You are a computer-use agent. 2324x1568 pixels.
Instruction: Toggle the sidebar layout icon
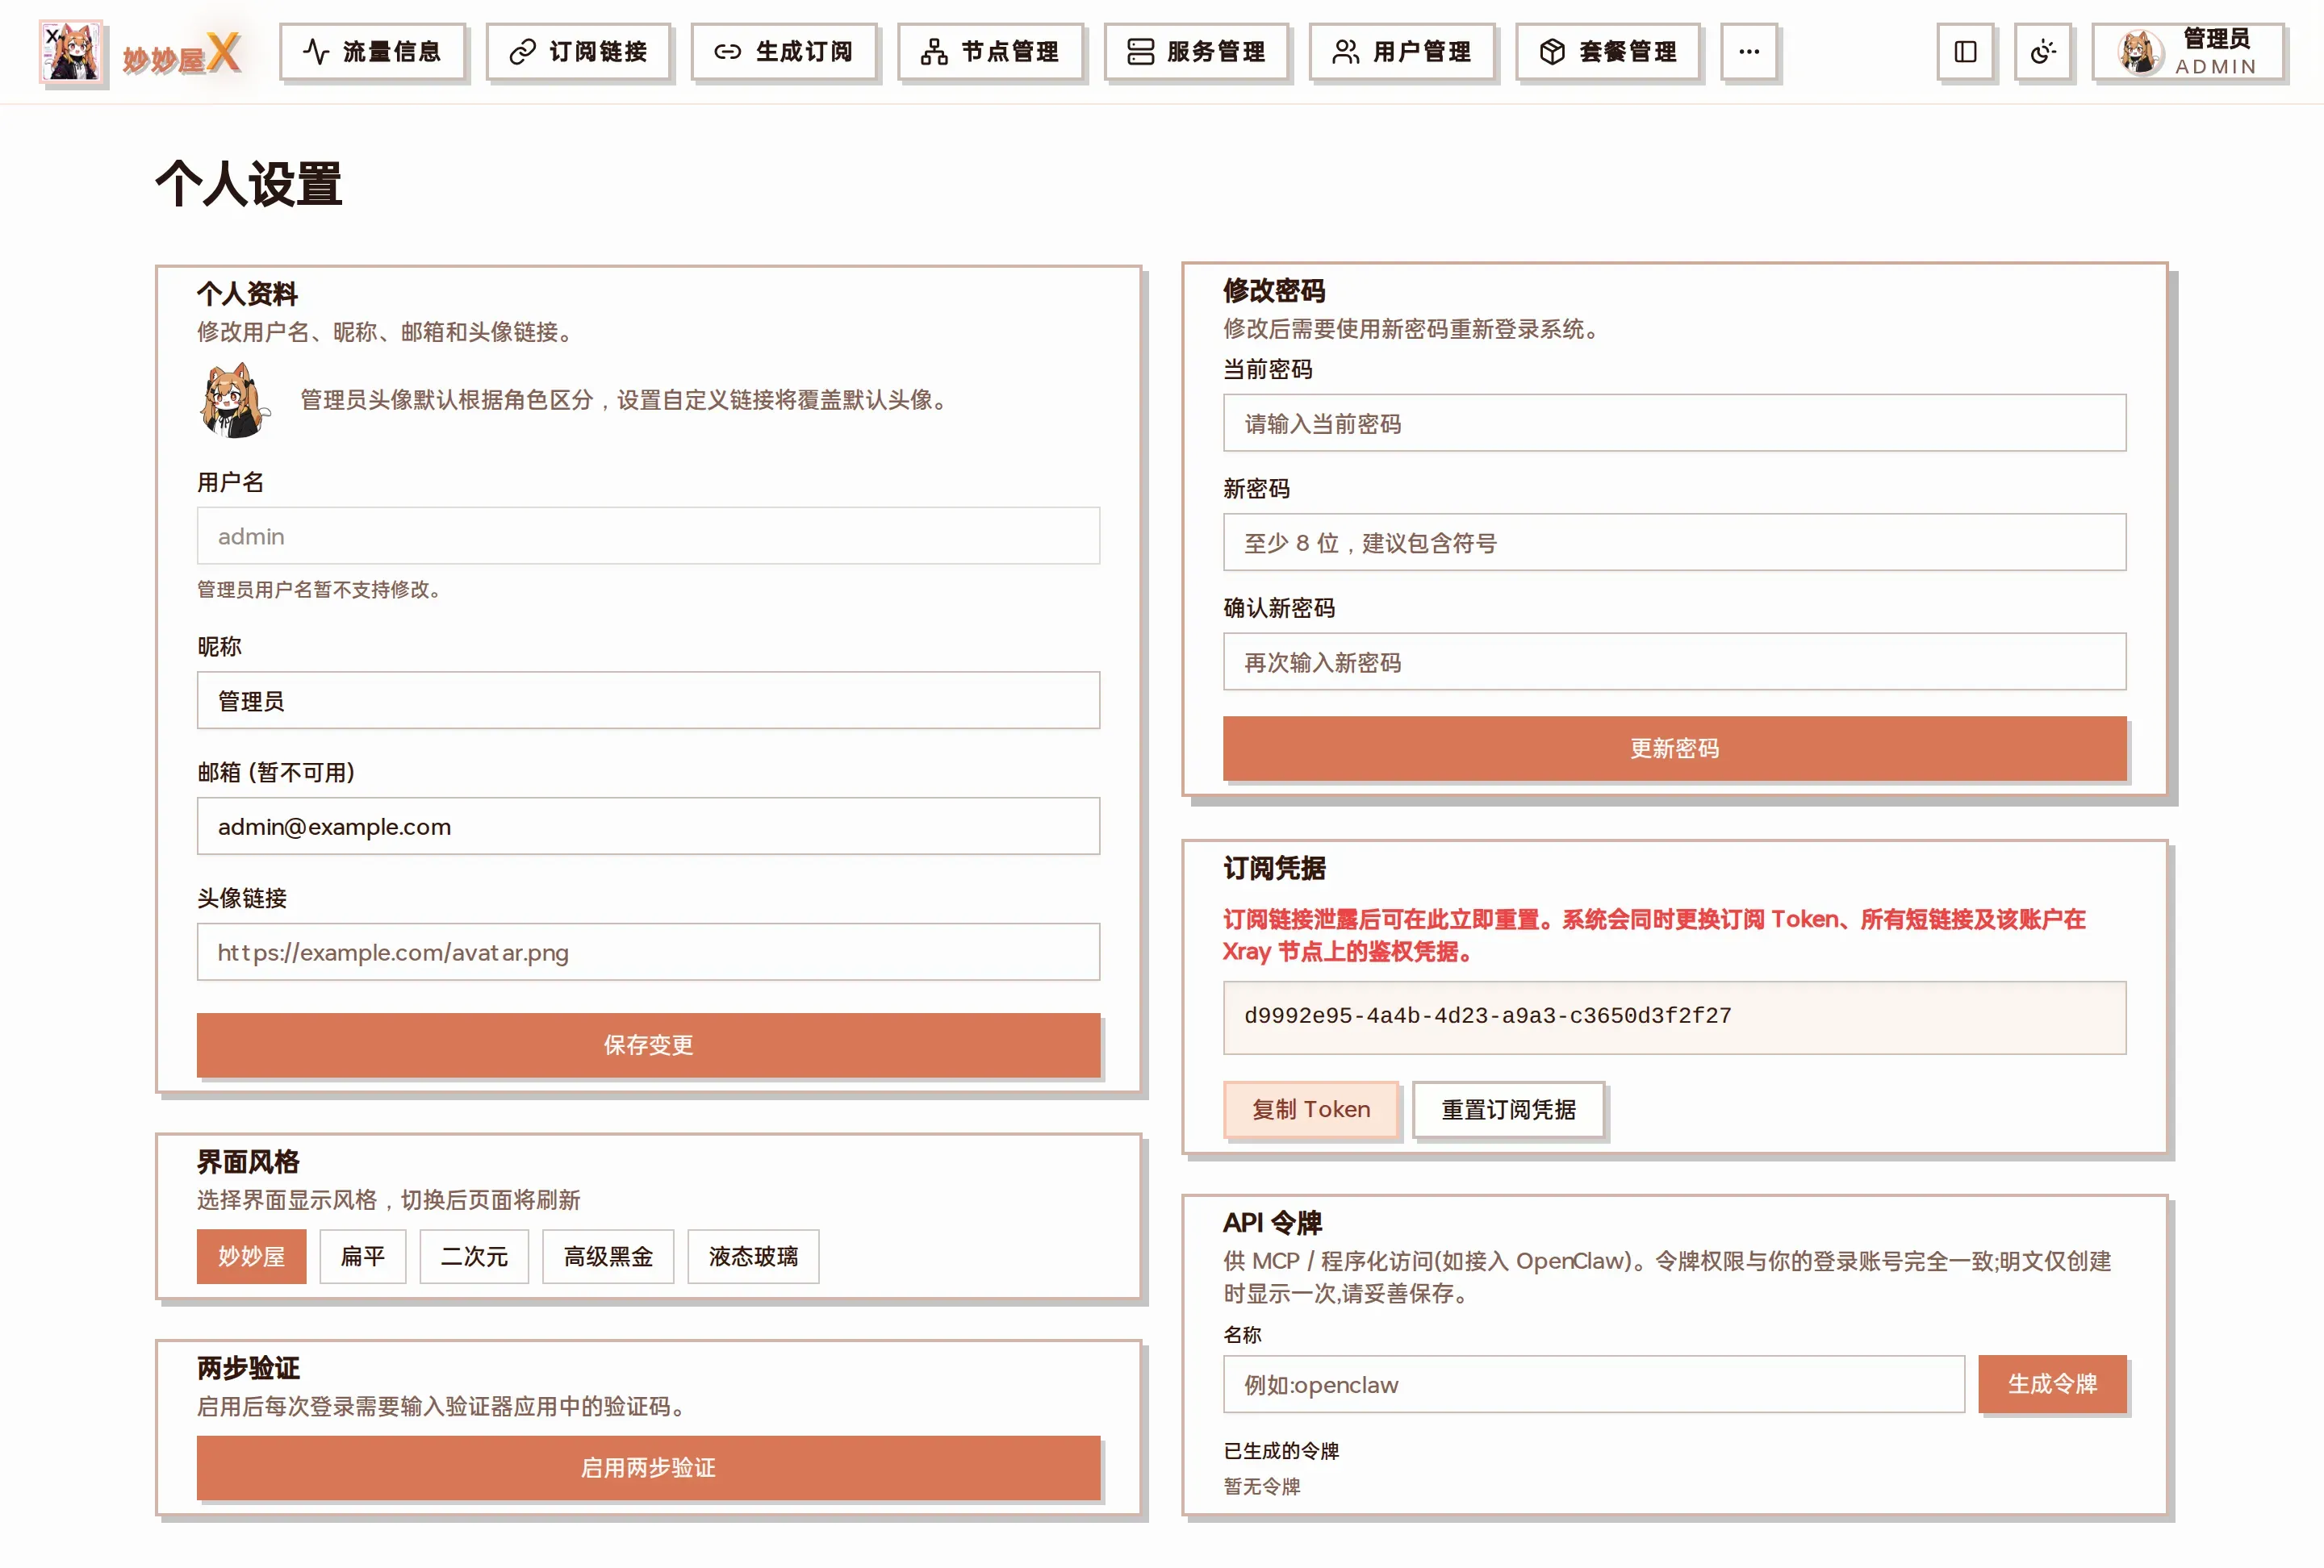click(x=1965, y=51)
